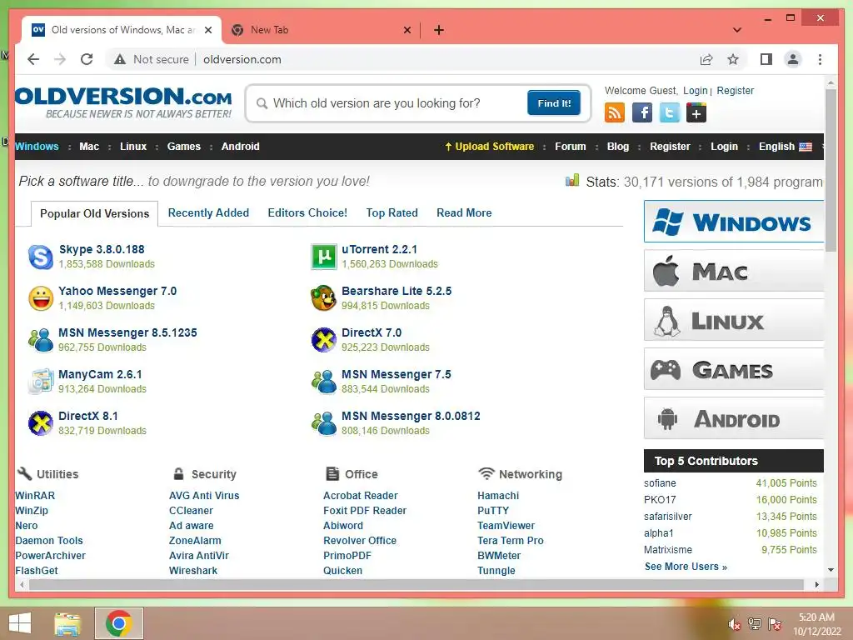This screenshot has width=853, height=640.
Task: Bookmark this page with the star icon
Action: [733, 59]
